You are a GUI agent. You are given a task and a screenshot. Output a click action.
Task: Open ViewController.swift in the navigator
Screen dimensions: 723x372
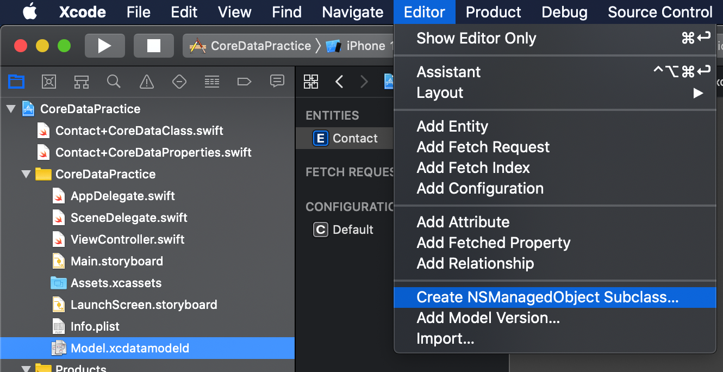tap(127, 239)
